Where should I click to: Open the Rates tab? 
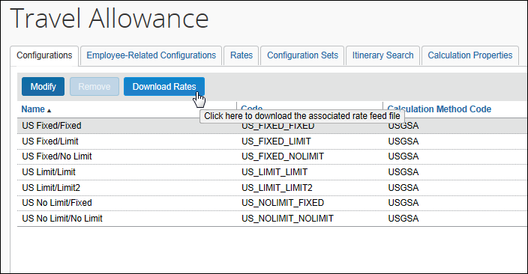point(241,55)
